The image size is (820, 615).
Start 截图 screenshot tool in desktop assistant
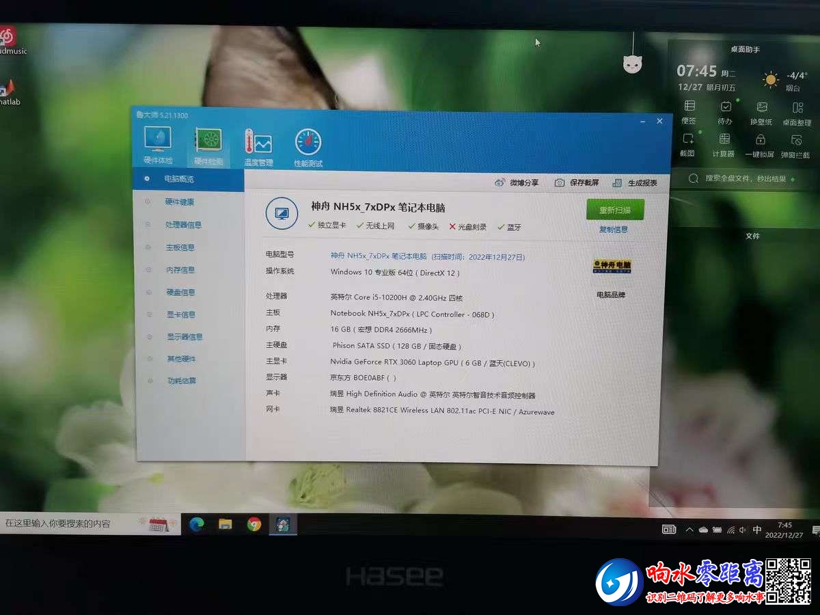(x=688, y=145)
